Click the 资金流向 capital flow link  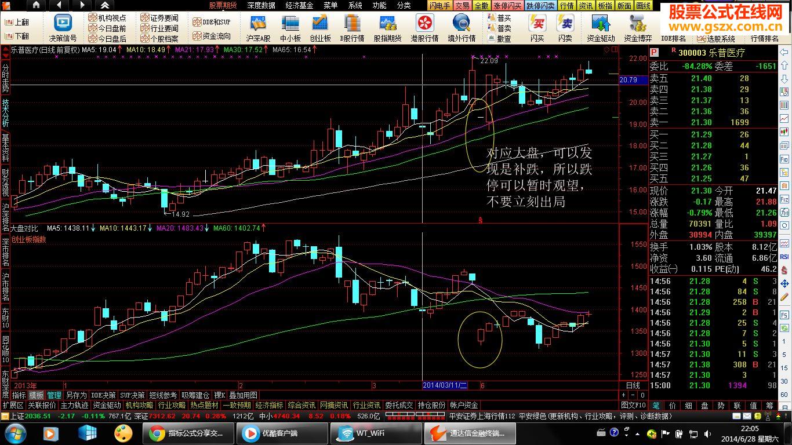coord(212,37)
